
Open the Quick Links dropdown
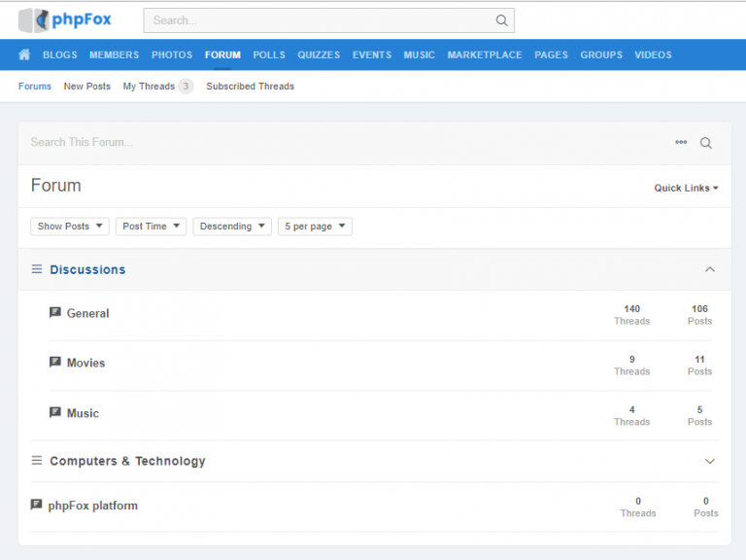(x=686, y=188)
